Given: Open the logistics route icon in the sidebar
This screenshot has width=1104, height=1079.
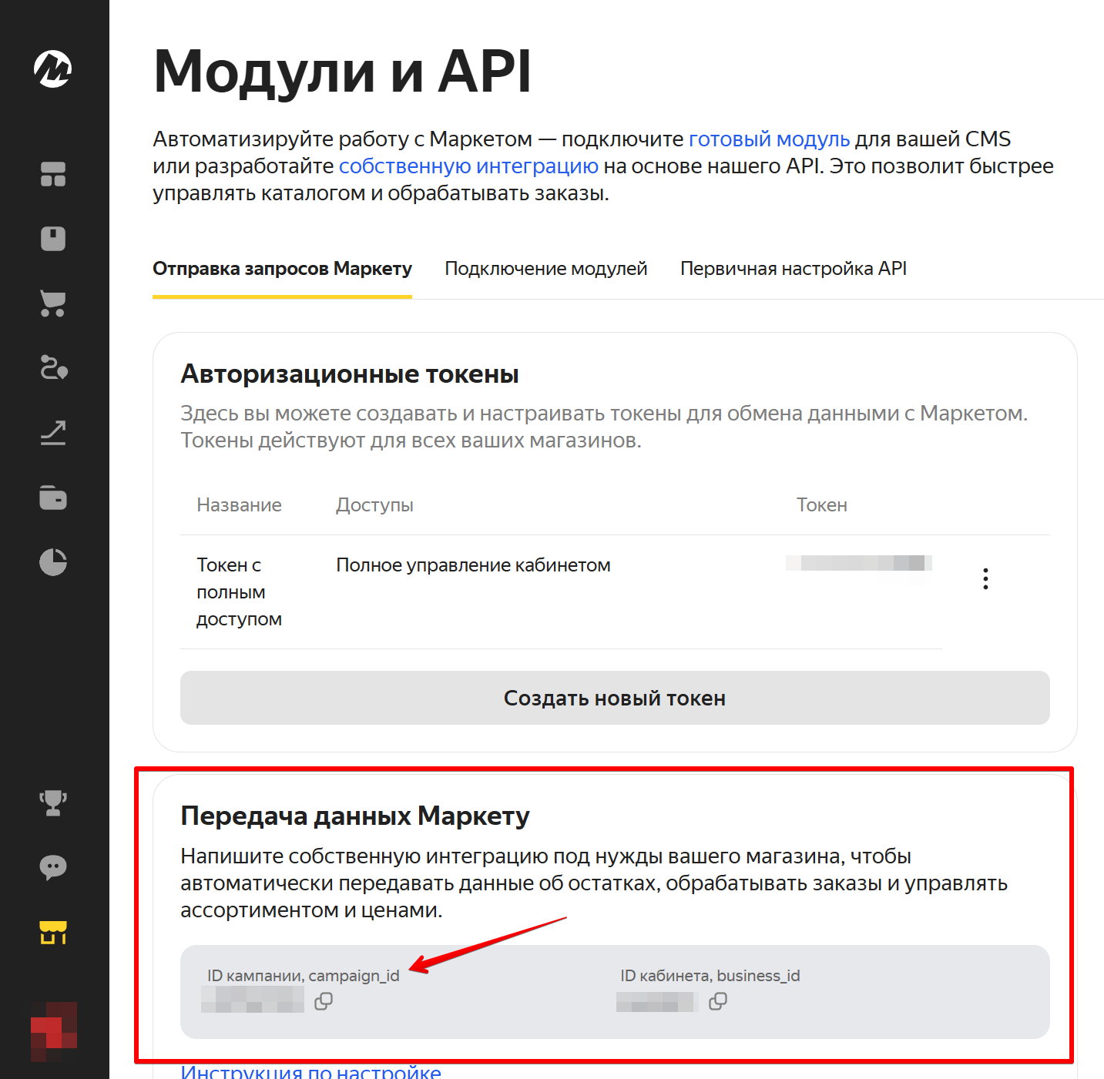Looking at the screenshot, I should pos(53,368).
